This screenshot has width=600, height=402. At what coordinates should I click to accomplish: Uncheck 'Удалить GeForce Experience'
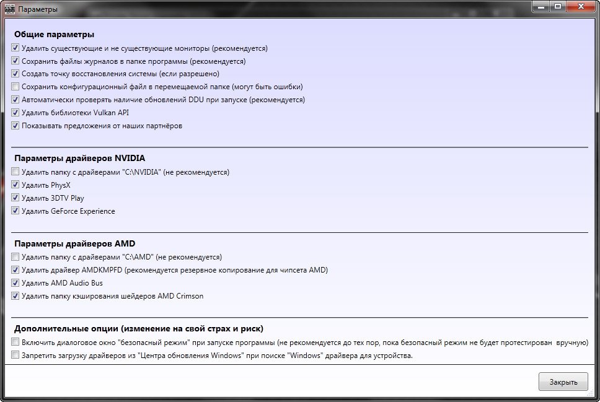(15, 211)
